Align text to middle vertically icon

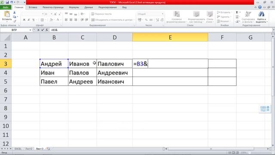coord(71,14)
